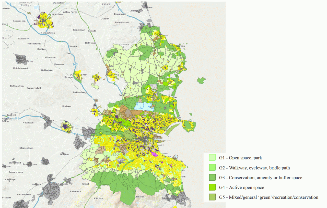Select the Robinstown place name
Image resolution: width=327 pixels, height=208 pixels.
[34, 44]
